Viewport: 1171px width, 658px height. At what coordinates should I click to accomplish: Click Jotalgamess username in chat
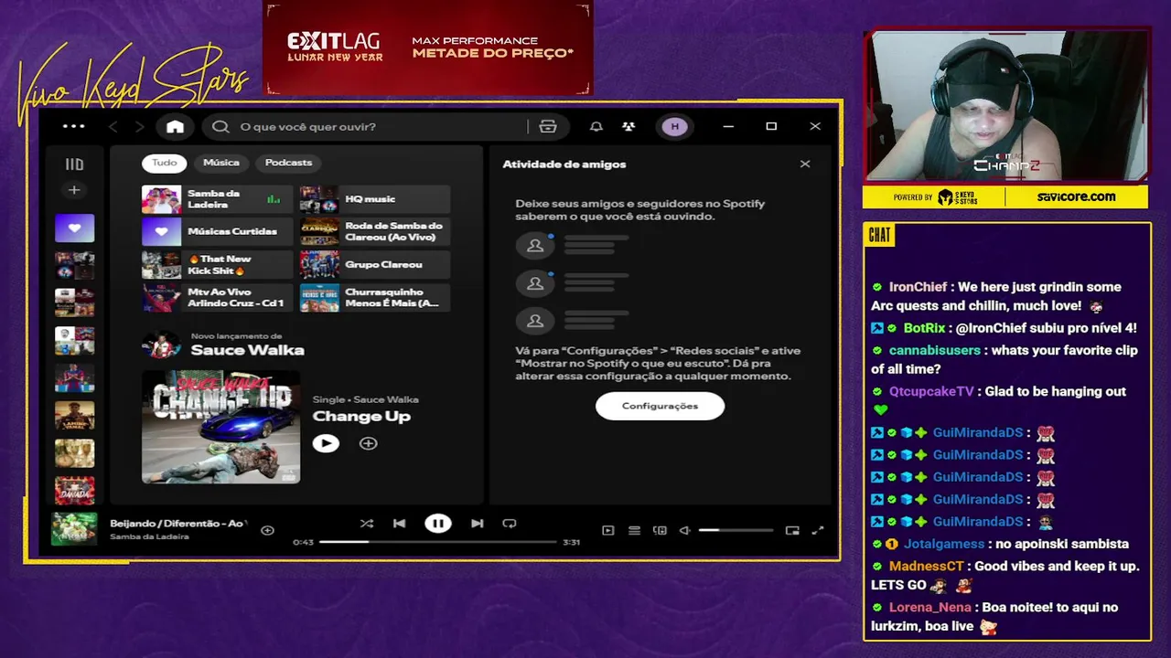coord(944,545)
